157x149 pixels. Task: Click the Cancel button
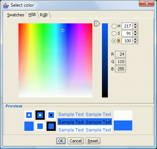point(76,141)
